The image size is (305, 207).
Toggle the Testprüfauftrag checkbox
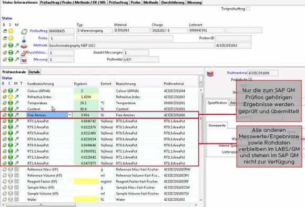[x=248, y=9]
